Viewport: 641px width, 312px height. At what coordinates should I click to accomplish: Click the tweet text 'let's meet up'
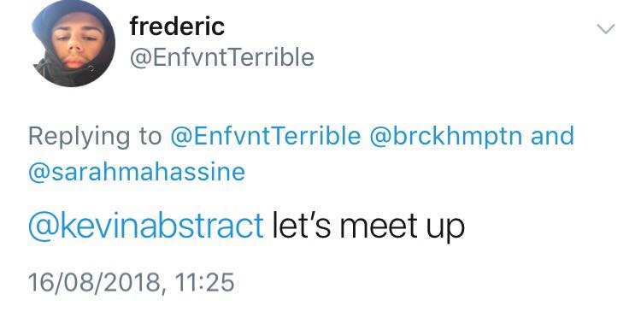(368, 227)
